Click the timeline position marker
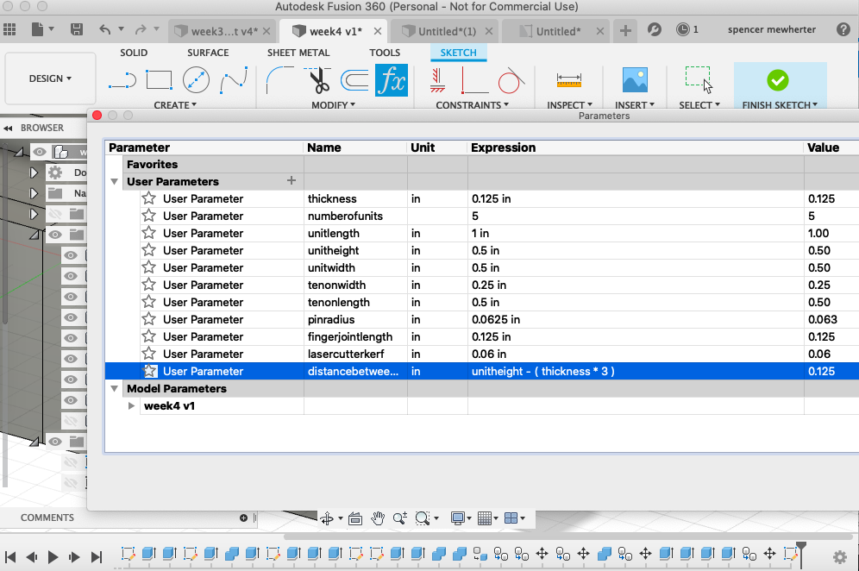 [801, 554]
